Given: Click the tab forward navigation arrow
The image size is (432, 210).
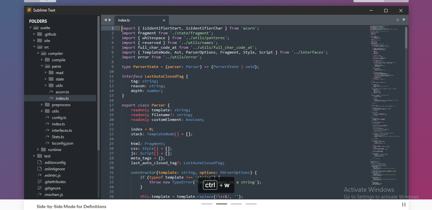Looking at the screenshot, I should [x=110, y=20].
